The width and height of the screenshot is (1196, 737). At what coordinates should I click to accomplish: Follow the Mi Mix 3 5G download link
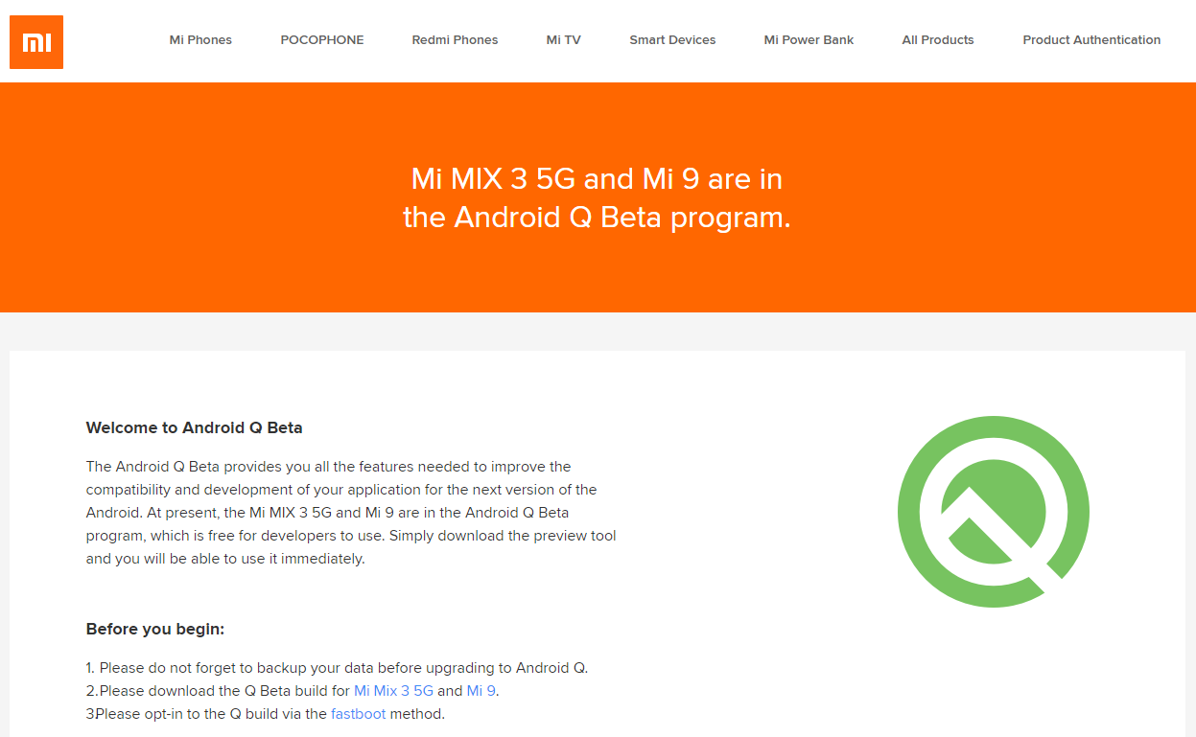tap(393, 691)
